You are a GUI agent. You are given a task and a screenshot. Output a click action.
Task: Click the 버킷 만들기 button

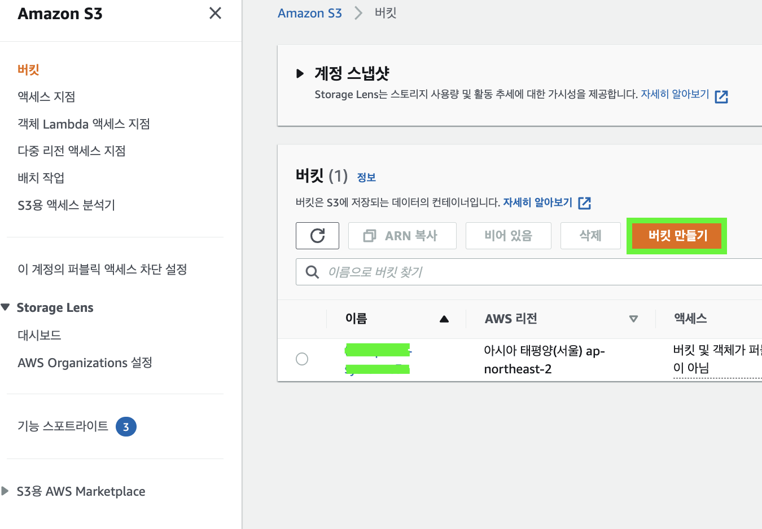click(677, 236)
